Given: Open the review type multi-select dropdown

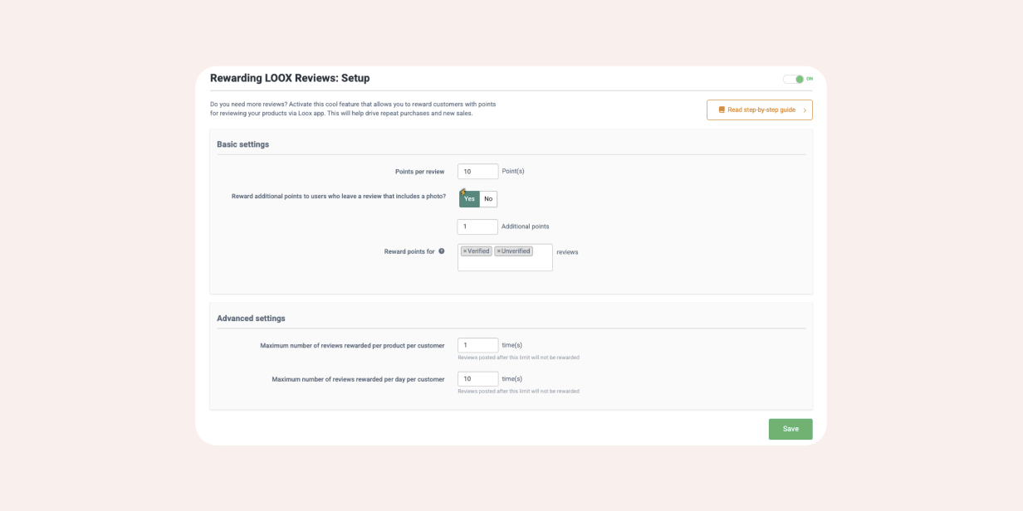Looking at the screenshot, I should [505, 263].
